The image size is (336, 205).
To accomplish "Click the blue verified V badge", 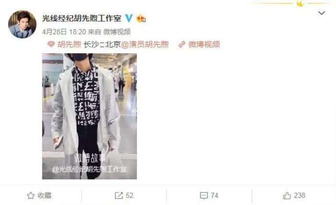I will [x=129, y=18].
